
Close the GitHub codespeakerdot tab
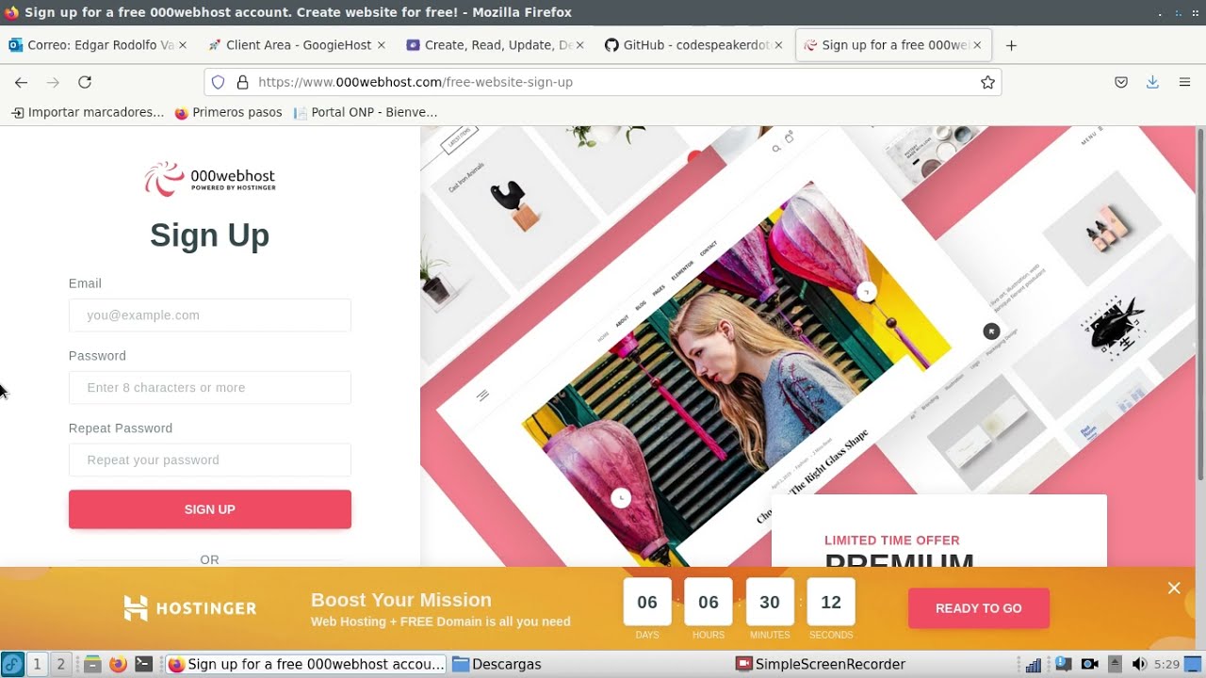click(x=779, y=45)
